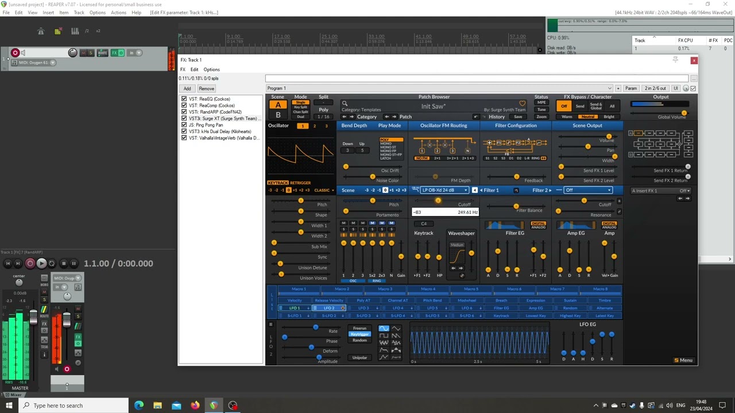Disable the ValhallaVintageVerb plugin checkbox
This screenshot has width=735, height=413.
pyautogui.click(x=184, y=138)
